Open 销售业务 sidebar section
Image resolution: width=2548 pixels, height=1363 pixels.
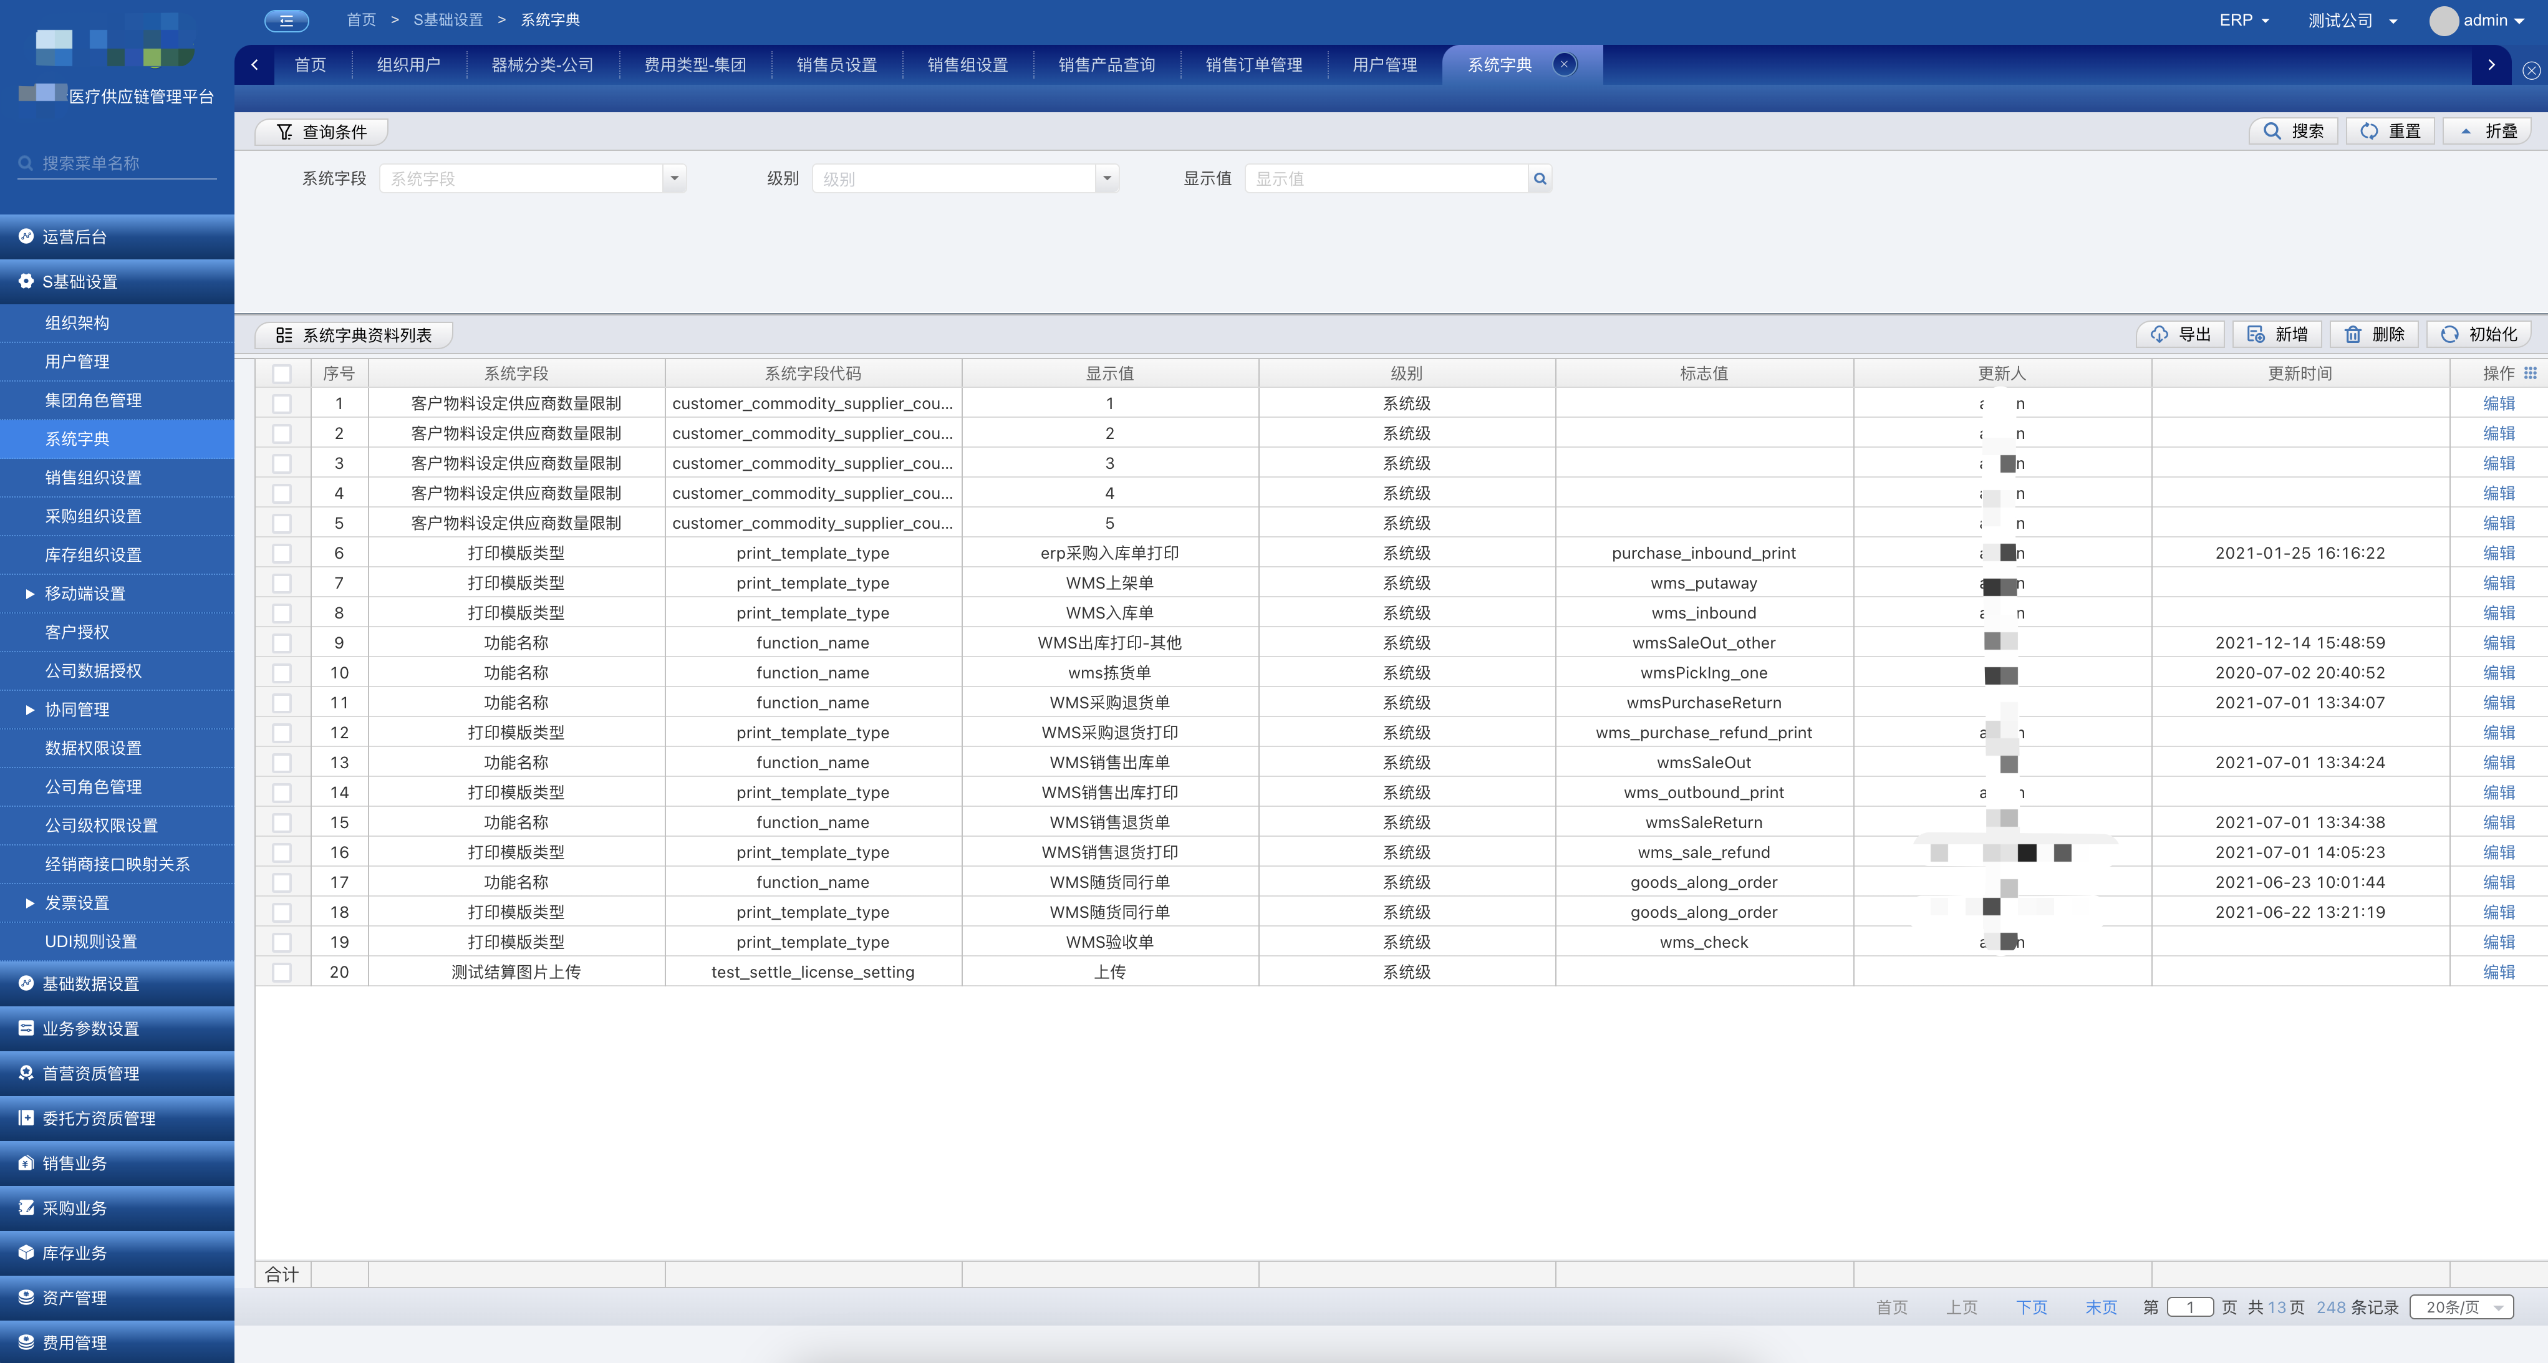[117, 1163]
